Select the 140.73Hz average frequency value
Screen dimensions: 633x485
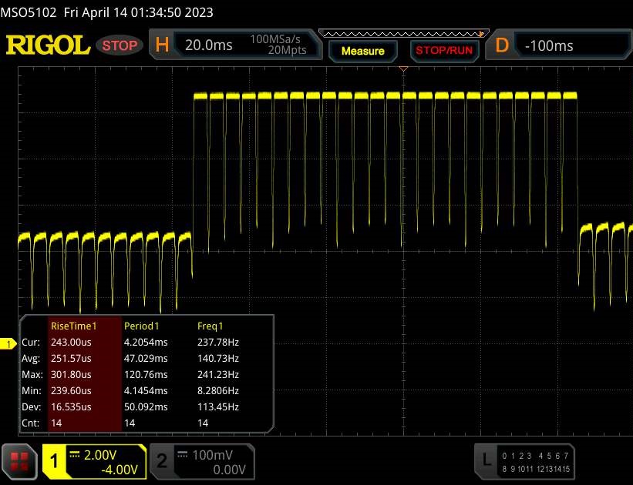(x=218, y=359)
